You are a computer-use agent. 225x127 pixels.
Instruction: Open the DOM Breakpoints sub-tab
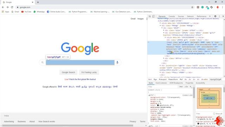176,83
